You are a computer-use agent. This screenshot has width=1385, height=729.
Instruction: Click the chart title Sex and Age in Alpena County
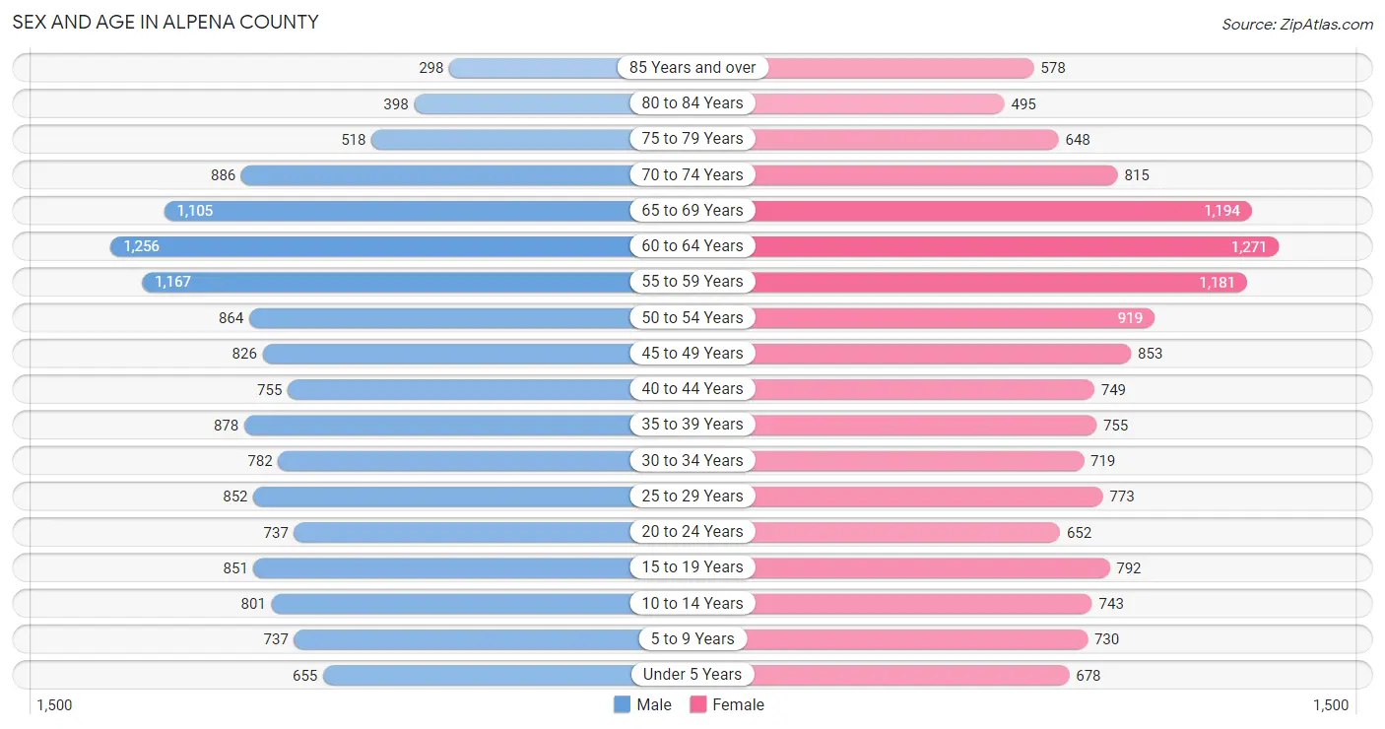click(x=165, y=22)
